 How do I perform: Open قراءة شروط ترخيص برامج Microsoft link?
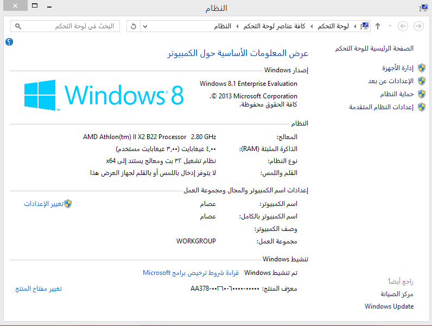[x=190, y=273]
